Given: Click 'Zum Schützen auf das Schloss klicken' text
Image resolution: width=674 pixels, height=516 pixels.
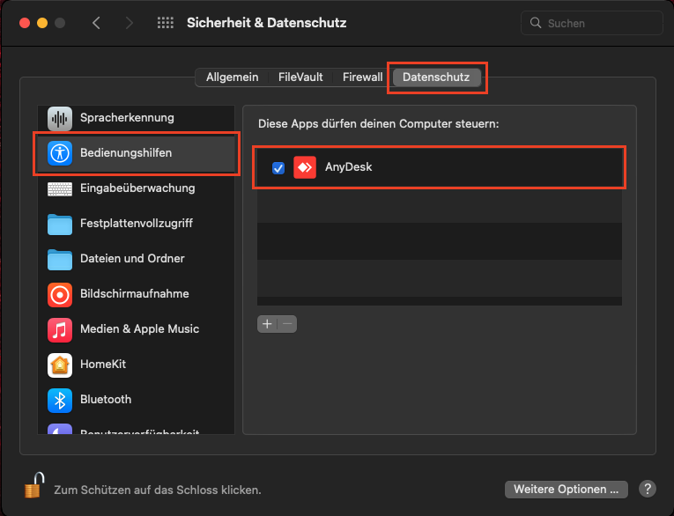Looking at the screenshot, I should click(158, 490).
